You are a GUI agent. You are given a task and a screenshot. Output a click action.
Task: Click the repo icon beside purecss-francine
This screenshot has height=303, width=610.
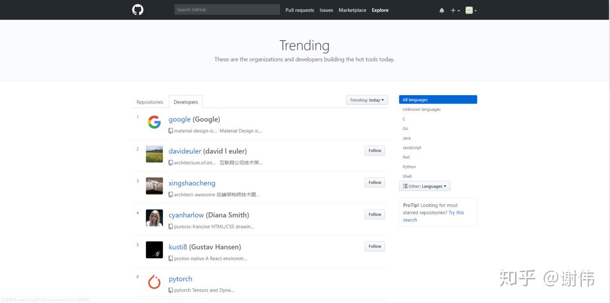tap(171, 227)
